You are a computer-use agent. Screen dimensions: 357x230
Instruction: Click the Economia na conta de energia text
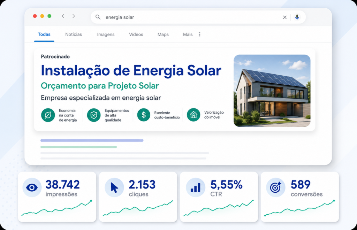pos(68,115)
